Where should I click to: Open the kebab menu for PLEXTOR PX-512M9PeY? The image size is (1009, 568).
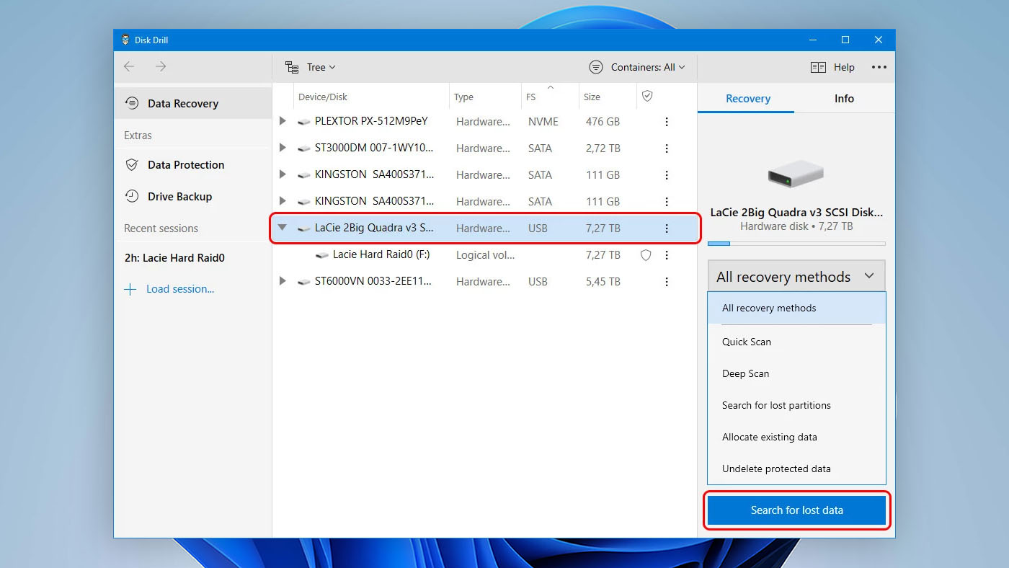tap(667, 122)
